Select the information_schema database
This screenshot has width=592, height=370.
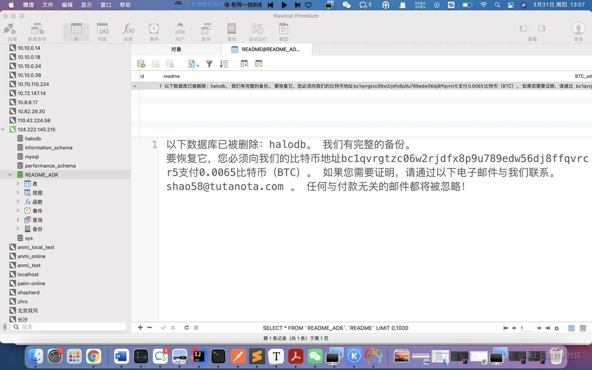coord(49,148)
